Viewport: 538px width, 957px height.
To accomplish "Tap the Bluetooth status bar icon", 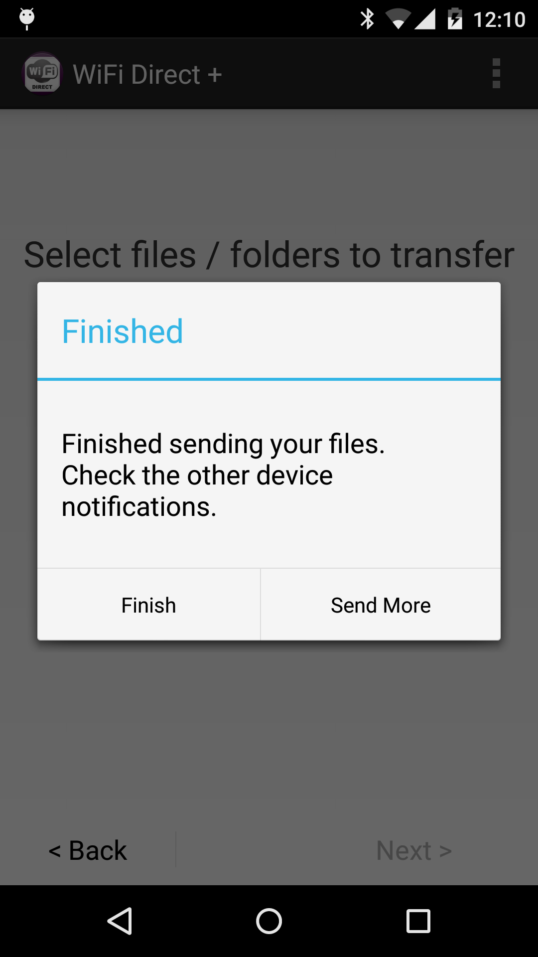I will tap(367, 19).
